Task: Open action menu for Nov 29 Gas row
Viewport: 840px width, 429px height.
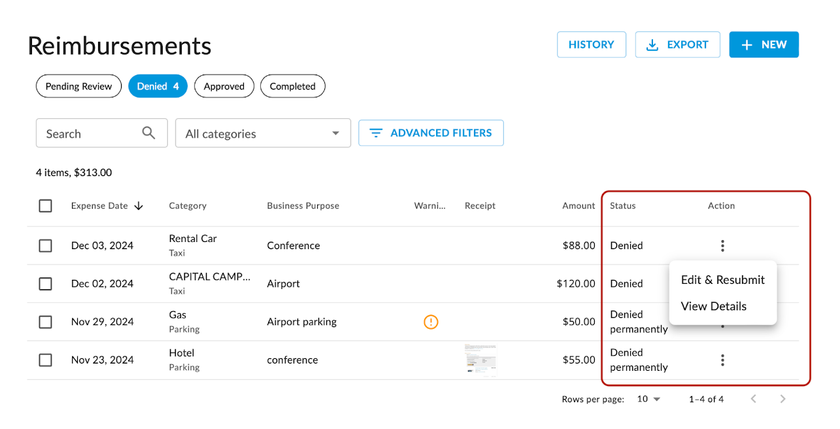Action: pyautogui.click(x=722, y=322)
